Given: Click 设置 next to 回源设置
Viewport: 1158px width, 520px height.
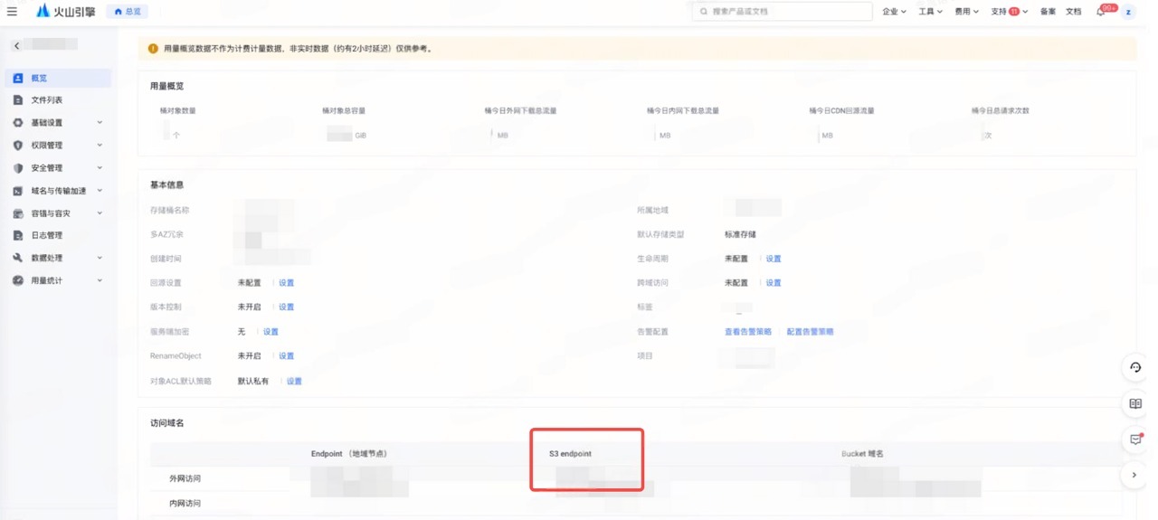Looking at the screenshot, I should pos(286,283).
